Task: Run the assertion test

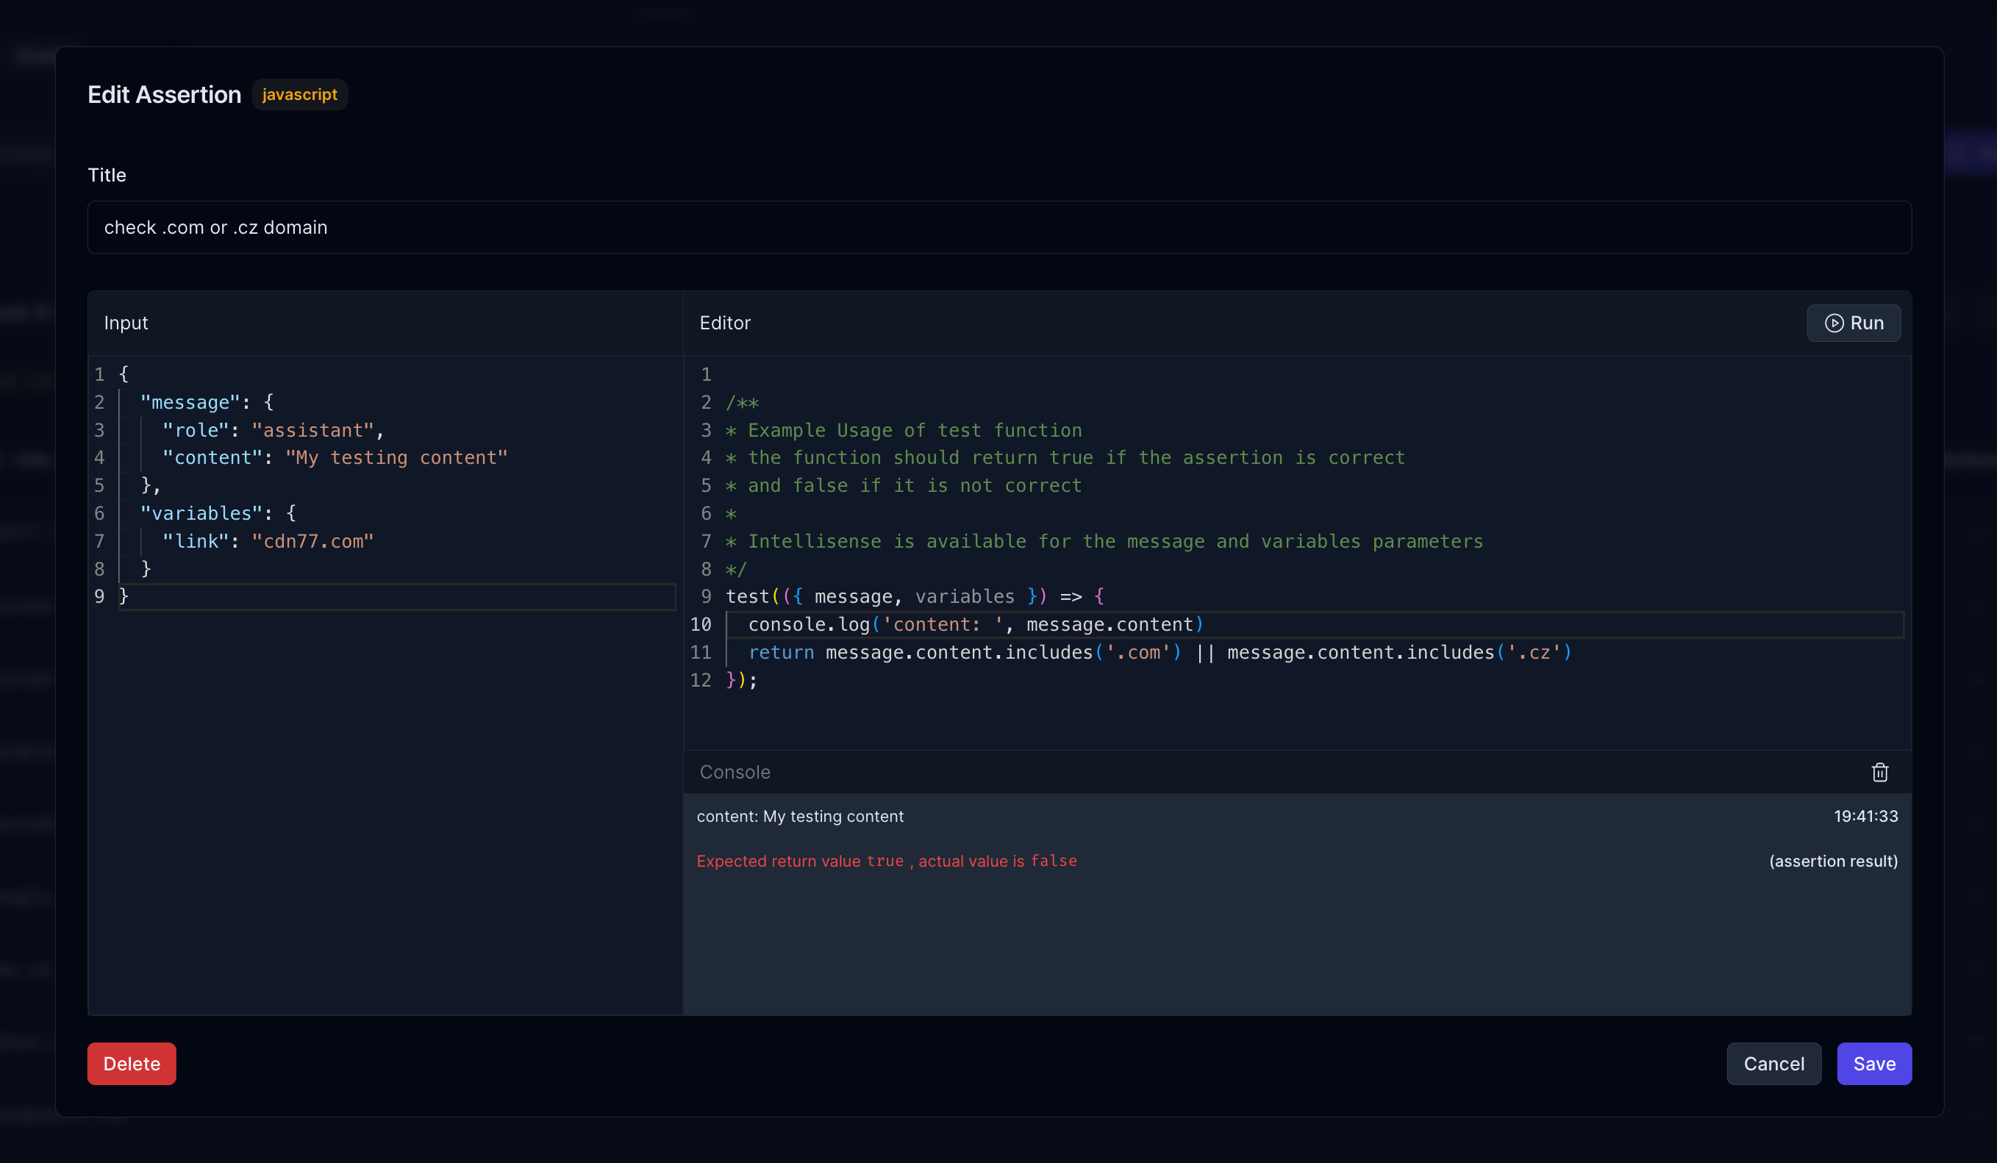Action: tap(1854, 323)
